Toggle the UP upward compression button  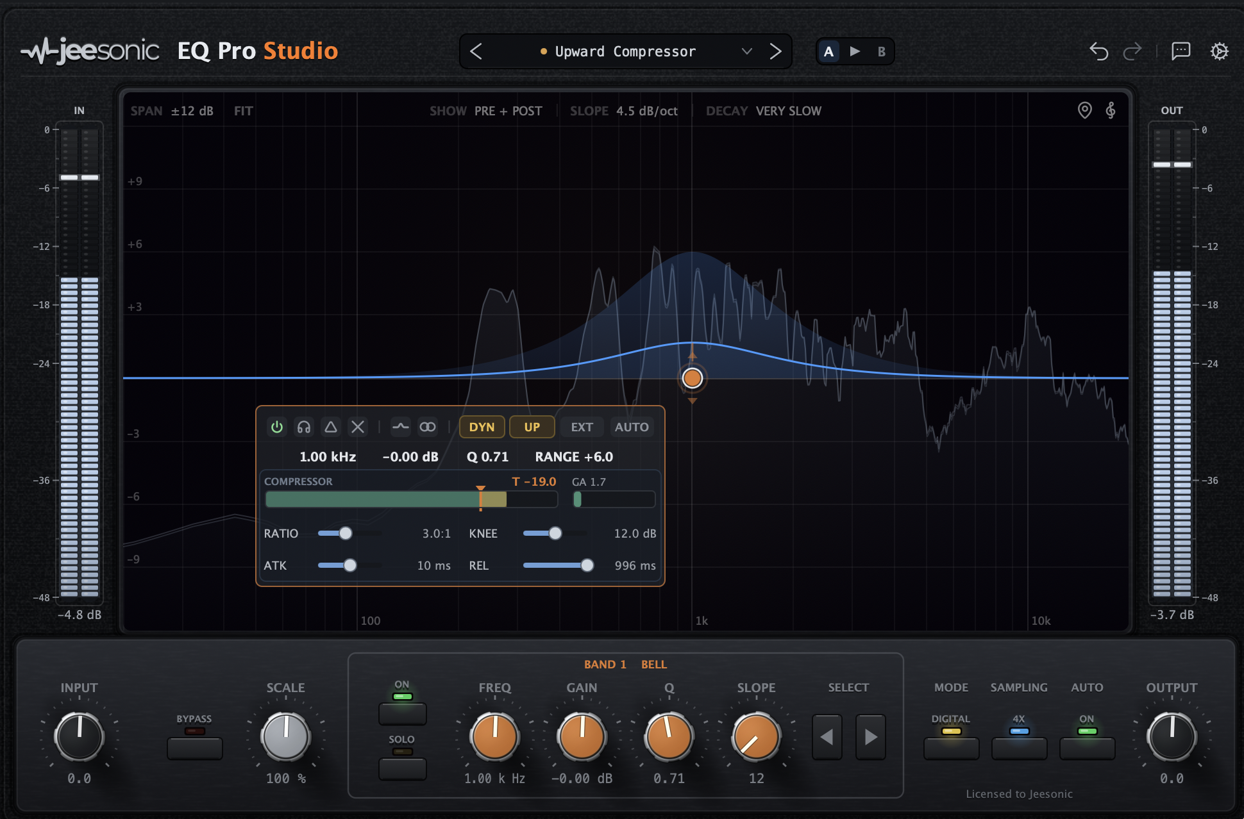tap(532, 427)
